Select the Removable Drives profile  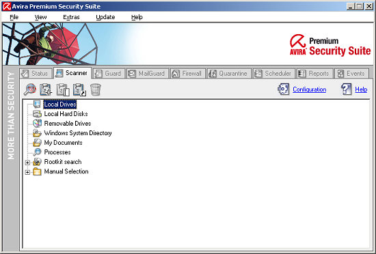click(68, 124)
